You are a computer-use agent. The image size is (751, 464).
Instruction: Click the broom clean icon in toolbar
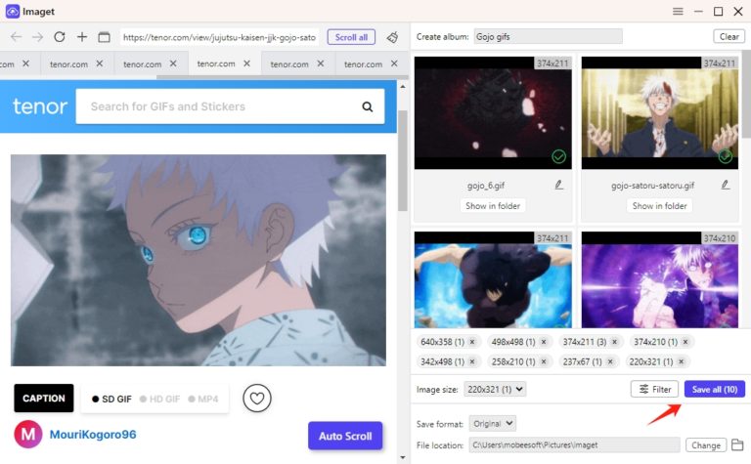393,37
